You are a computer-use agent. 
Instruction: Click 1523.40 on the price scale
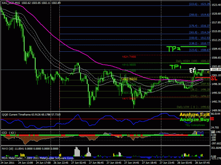pos(216,5)
